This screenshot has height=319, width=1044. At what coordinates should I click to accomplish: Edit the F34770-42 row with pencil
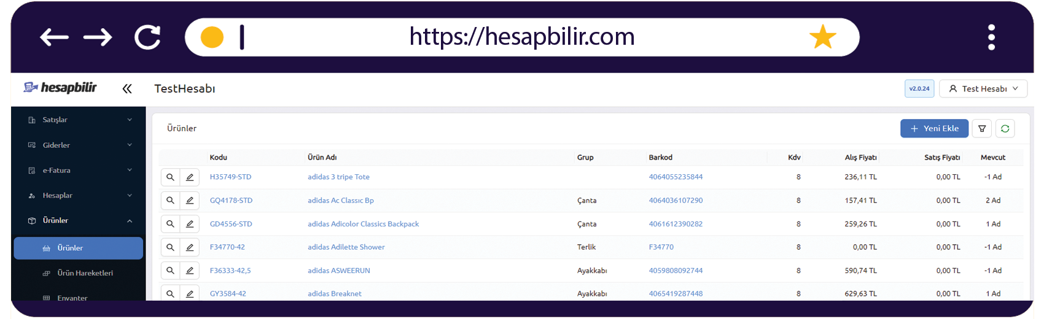tap(190, 247)
